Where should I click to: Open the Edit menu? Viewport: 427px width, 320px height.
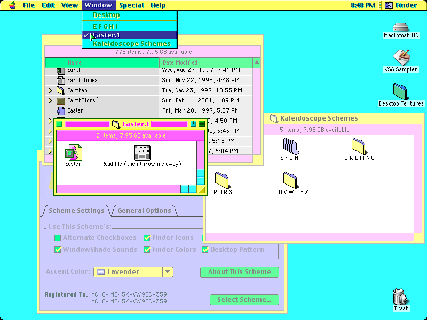pos(48,5)
